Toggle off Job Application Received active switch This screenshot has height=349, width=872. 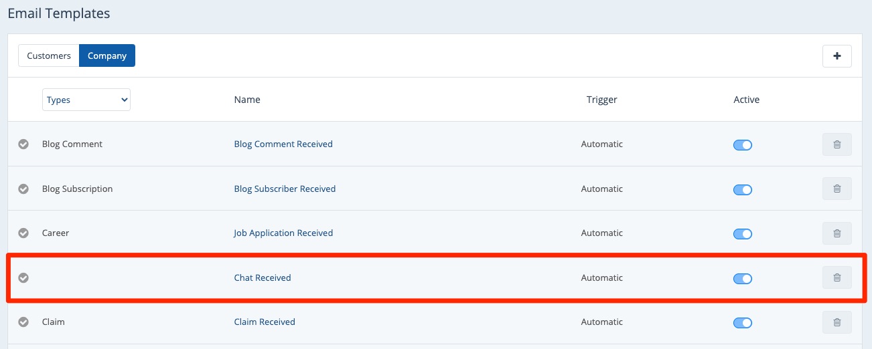[x=743, y=234]
